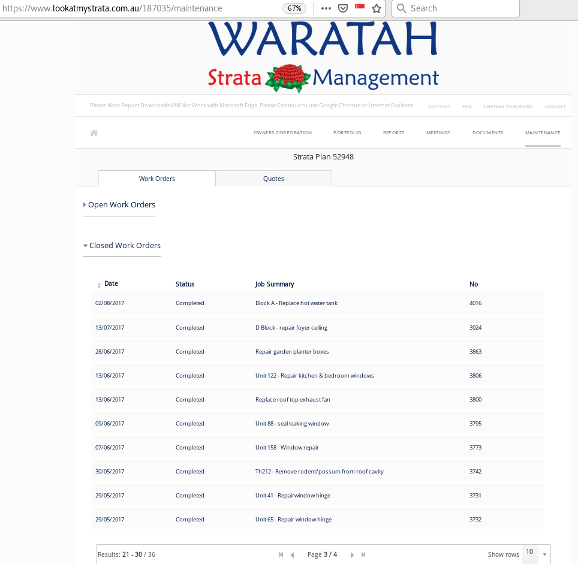Open the Change Password link
This screenshot has width=578, height=564.
tap(507, 106)
